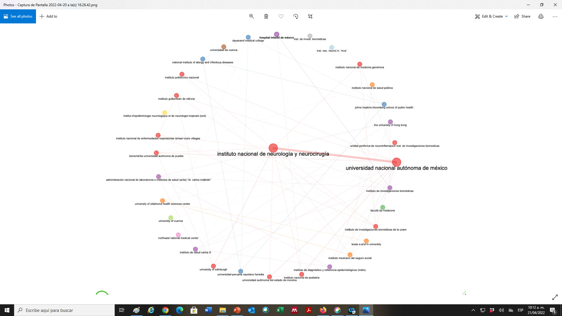This screenshot has width=562, height=316.
Task: Click 'universidad nacional autónoma de méxico' label
Action: click(396, 168)
